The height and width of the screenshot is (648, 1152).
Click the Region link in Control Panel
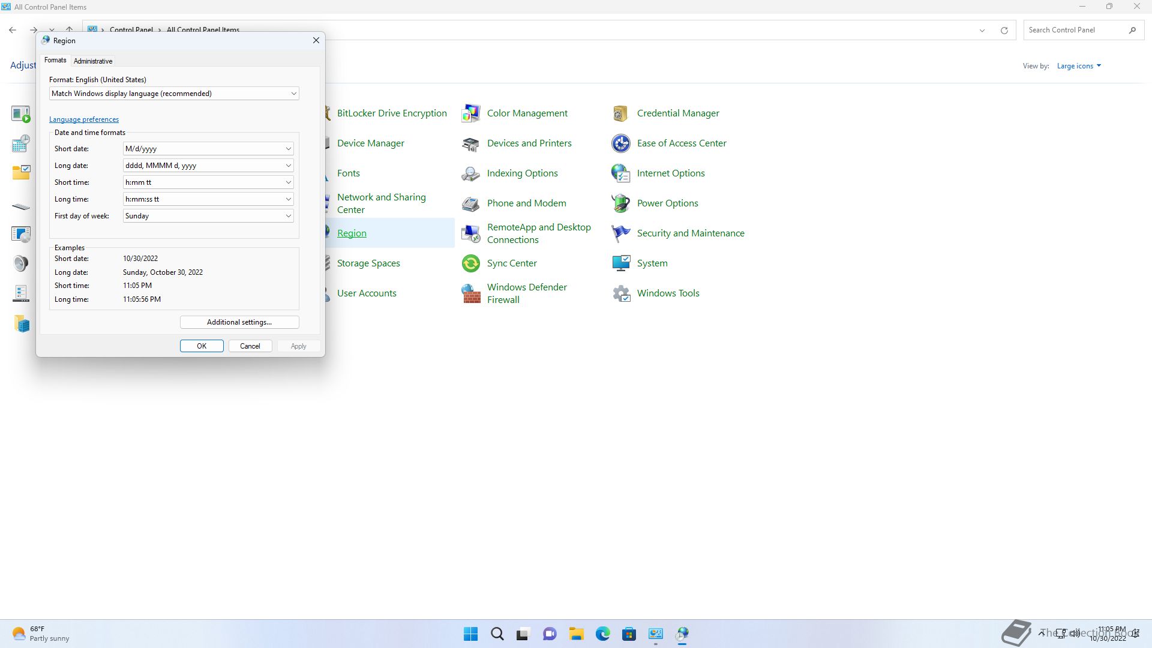click(352, 233)
